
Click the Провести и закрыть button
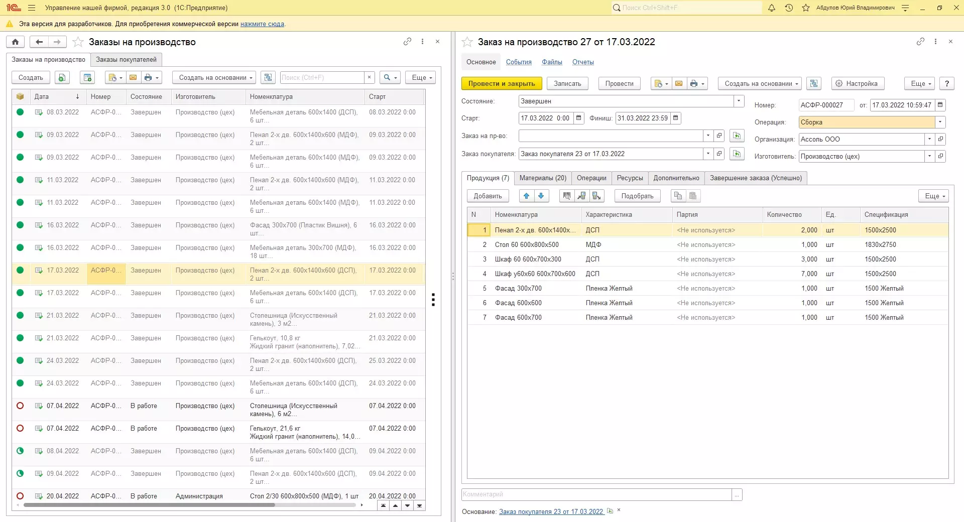pos(501,84)
